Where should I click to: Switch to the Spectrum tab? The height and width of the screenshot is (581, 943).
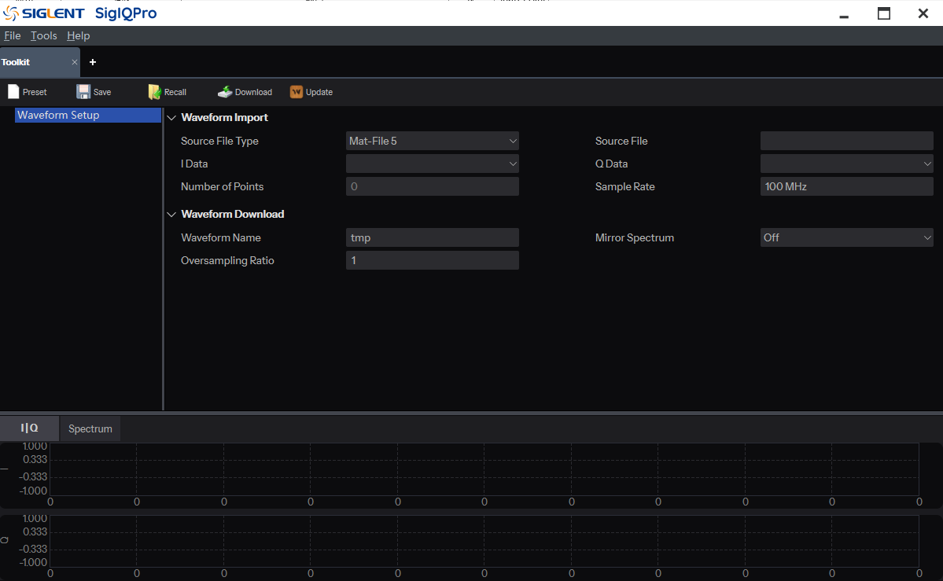pyautogui.click(x=90, y=428)
